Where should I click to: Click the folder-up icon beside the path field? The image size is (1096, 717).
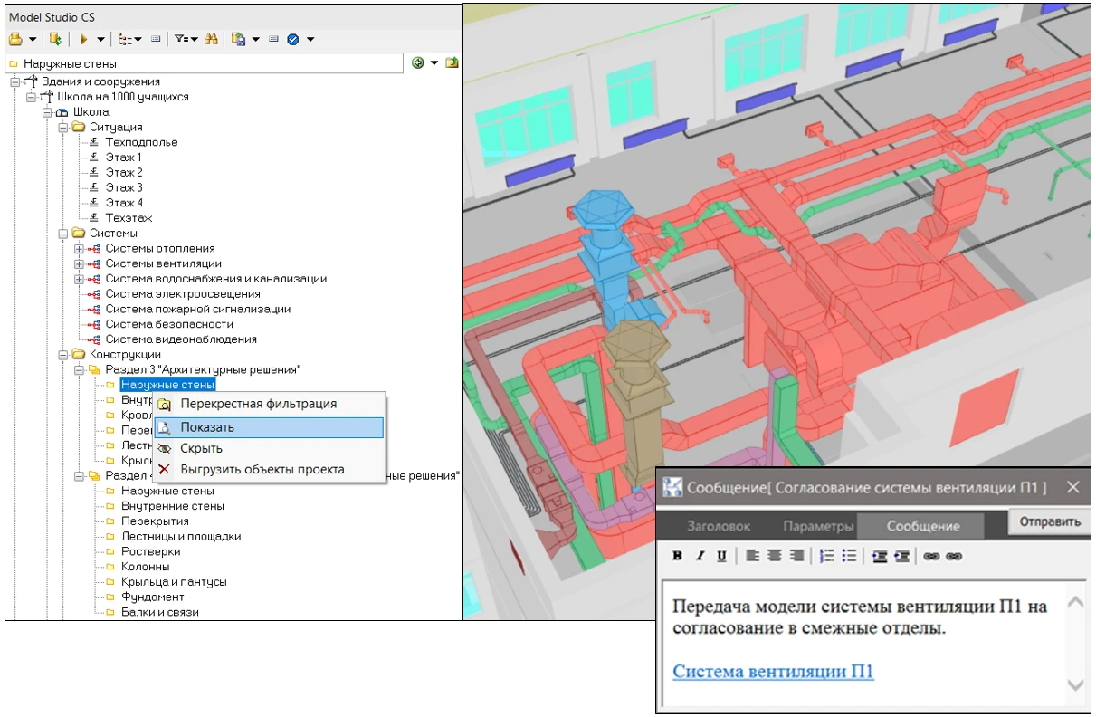point(452,63)
